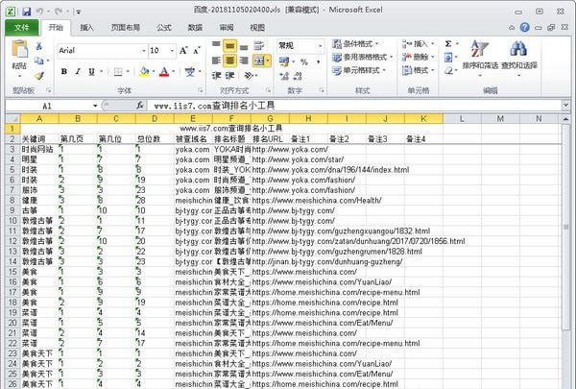This screenshot has height=389, width=576.
Task: Switch to 插入 ribbon tab
Action: tap(86, 28)
